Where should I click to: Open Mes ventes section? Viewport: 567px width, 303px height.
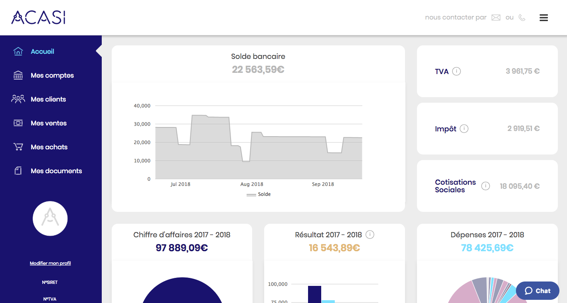coord(49,123)
